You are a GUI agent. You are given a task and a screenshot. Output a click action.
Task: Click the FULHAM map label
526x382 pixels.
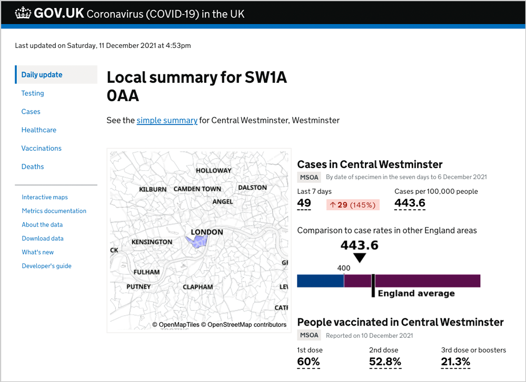(146, 272)
